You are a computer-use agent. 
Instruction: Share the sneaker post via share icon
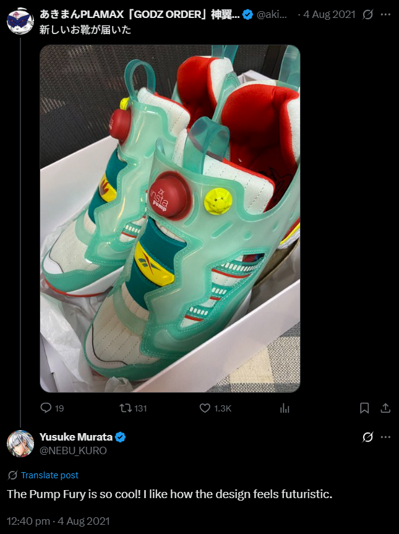pos(385,408)
